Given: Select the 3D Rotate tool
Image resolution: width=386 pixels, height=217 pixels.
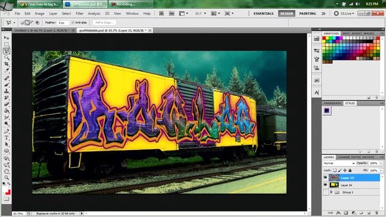Looking at the screenshot, I should 7,159.
